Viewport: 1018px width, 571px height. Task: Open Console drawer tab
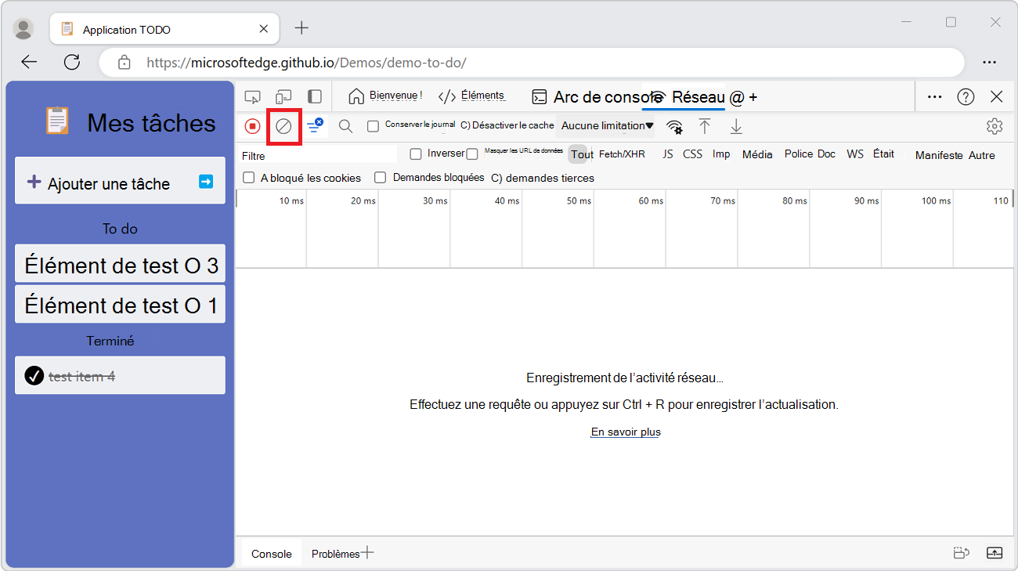272,553
